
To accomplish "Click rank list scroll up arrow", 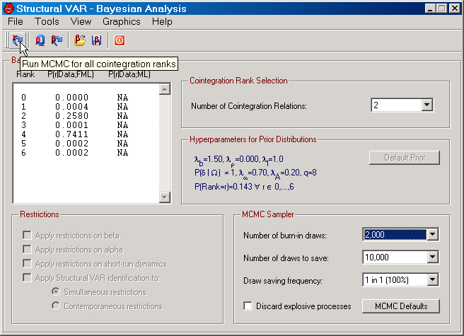I will 165,89.
